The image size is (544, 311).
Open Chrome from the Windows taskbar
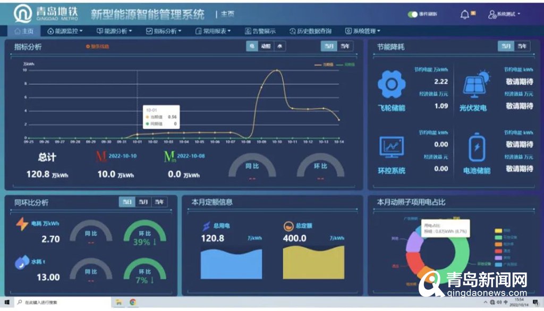pyautogui.click(x=132, y=302)
